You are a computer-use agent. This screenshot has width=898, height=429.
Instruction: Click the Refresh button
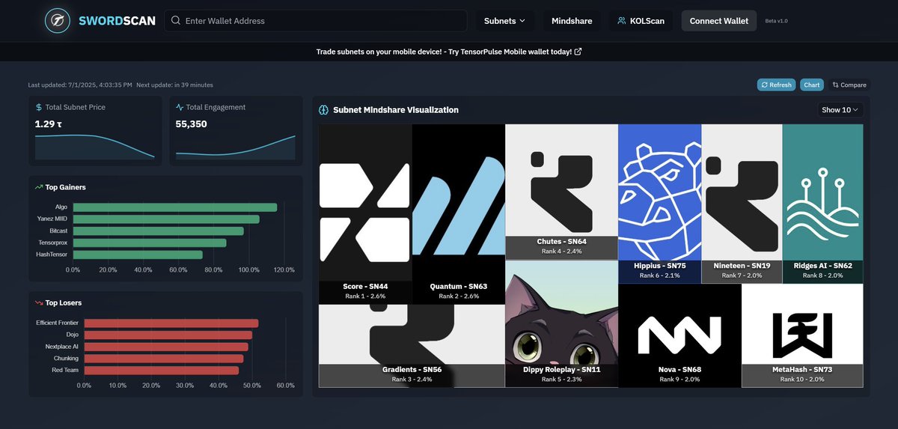(x=776, y=85)
